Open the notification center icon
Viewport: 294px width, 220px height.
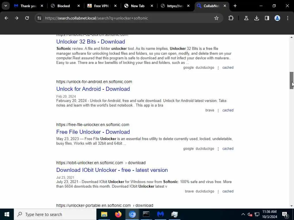tap(285, 214)
